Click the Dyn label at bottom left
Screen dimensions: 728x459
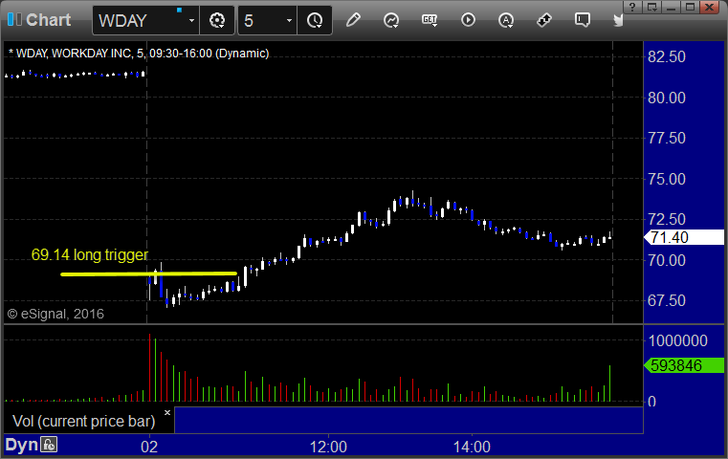click(21, 445)
